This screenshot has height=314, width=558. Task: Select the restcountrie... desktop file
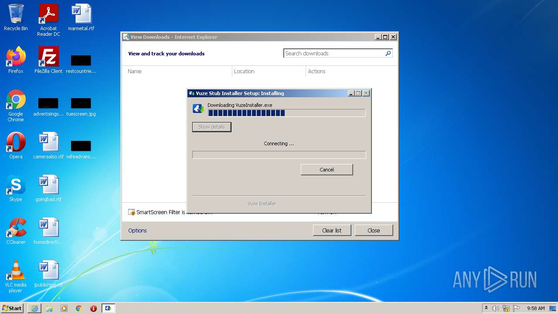pos(81,64)
